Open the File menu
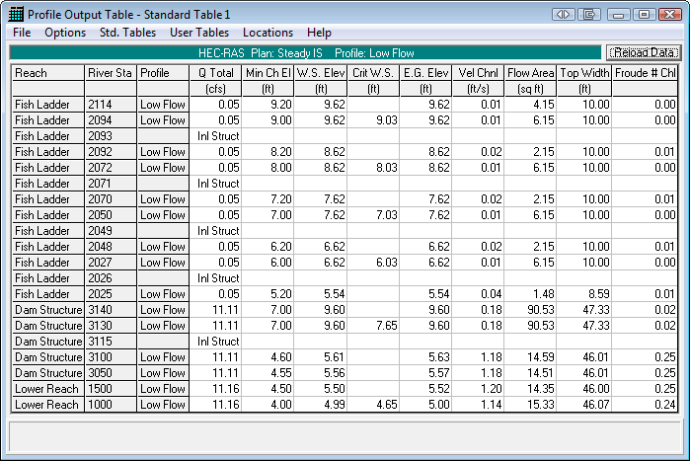Screen dimensions: 690x461 pyautogui.click(x=22, y=33)
